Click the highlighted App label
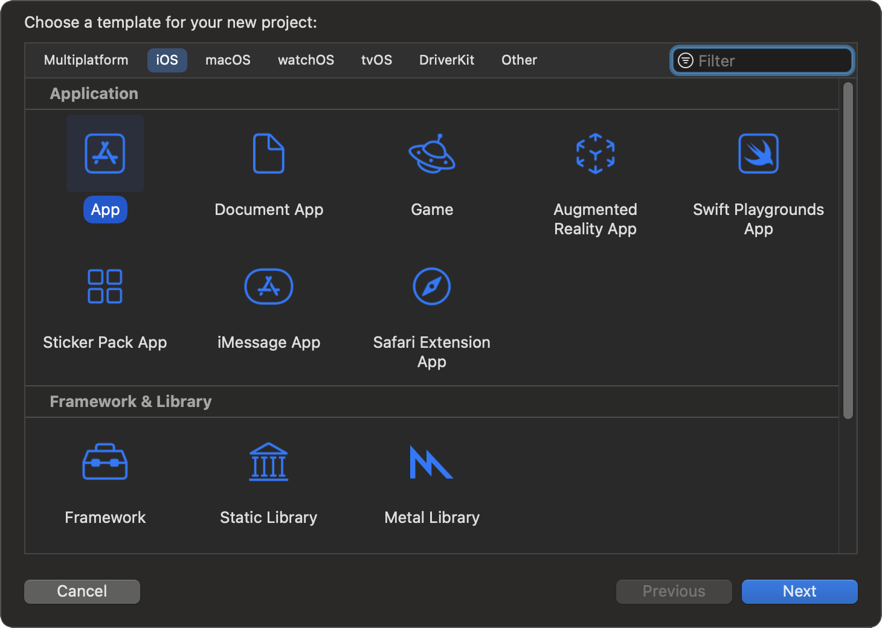This screenshot has width=882, height=628. tap(105, 210)
